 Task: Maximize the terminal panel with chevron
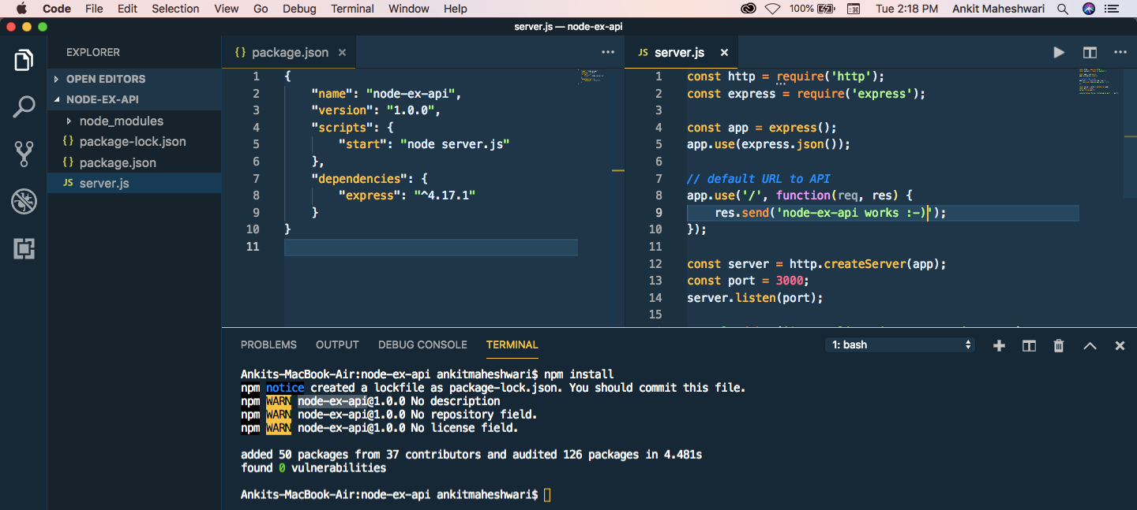point(1090,345)
